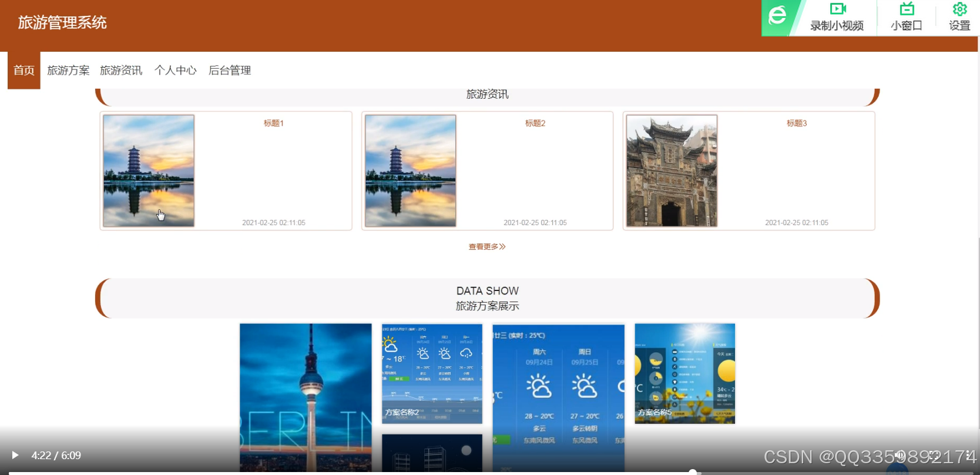This screenshot has height=475, width=980.
Task: Open the 标题1 news thumbnail image
Action: (x=149, y=170)
